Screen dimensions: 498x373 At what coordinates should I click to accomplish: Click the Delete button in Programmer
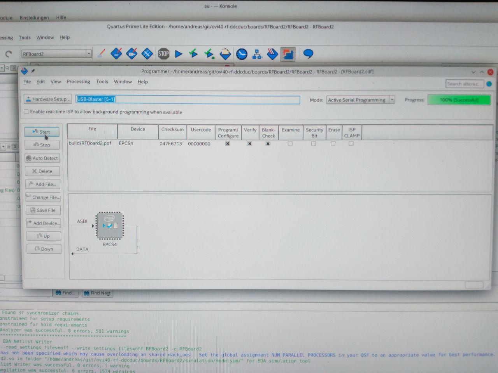42,171
